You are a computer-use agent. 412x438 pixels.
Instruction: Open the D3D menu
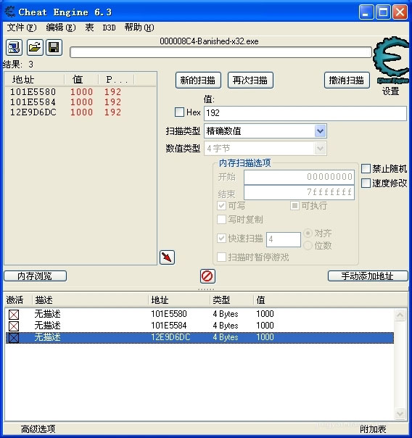[109, 28]
